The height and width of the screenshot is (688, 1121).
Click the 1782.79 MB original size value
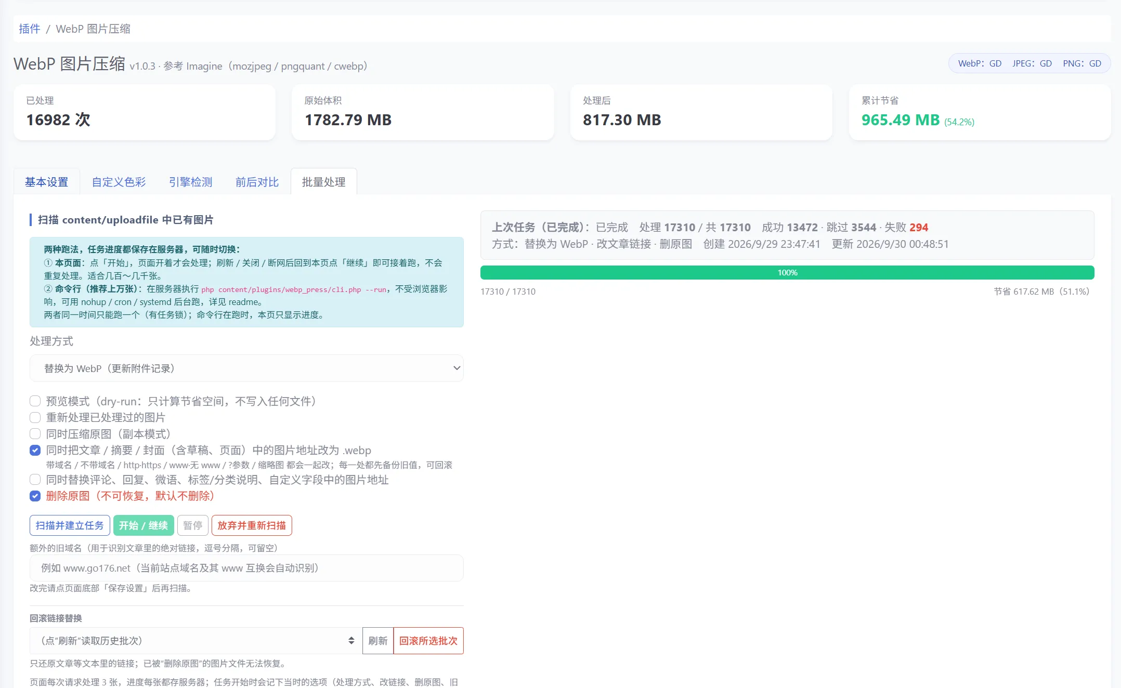pyautogui.click(x=348, y=120)
